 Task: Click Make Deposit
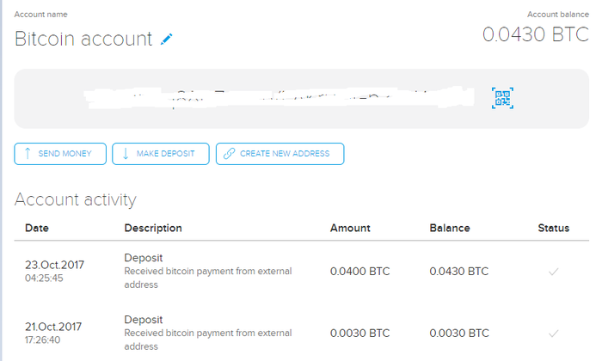click(x=160, y=154)
